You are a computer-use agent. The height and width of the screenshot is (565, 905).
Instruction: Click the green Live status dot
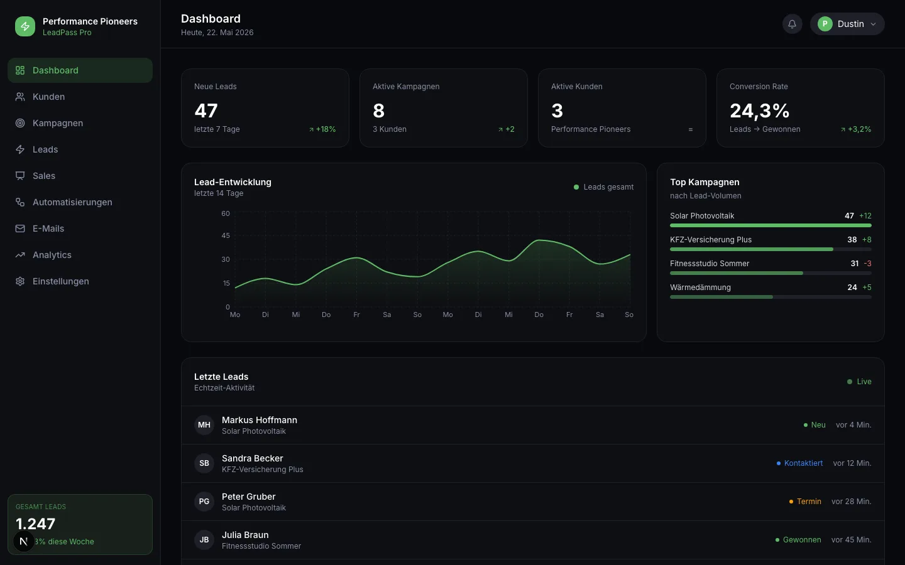pos(850,382)
